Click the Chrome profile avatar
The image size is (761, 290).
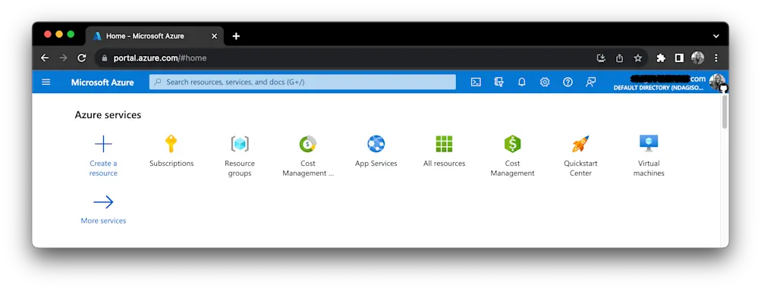coord(698,58)
